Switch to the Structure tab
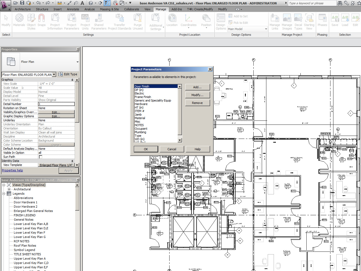The image size is (361, 271). click(42, 9)
